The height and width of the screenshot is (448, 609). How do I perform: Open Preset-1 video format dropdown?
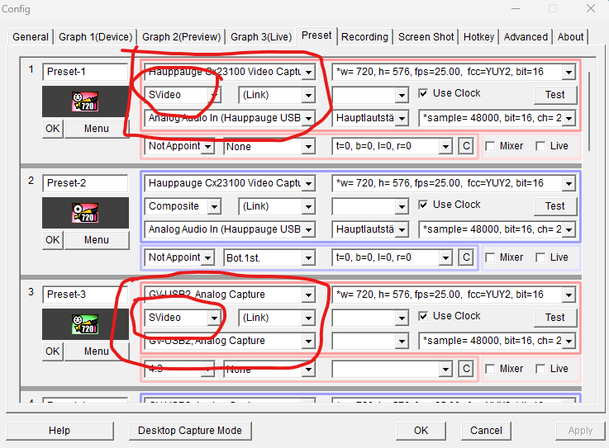tap(569, 72)
